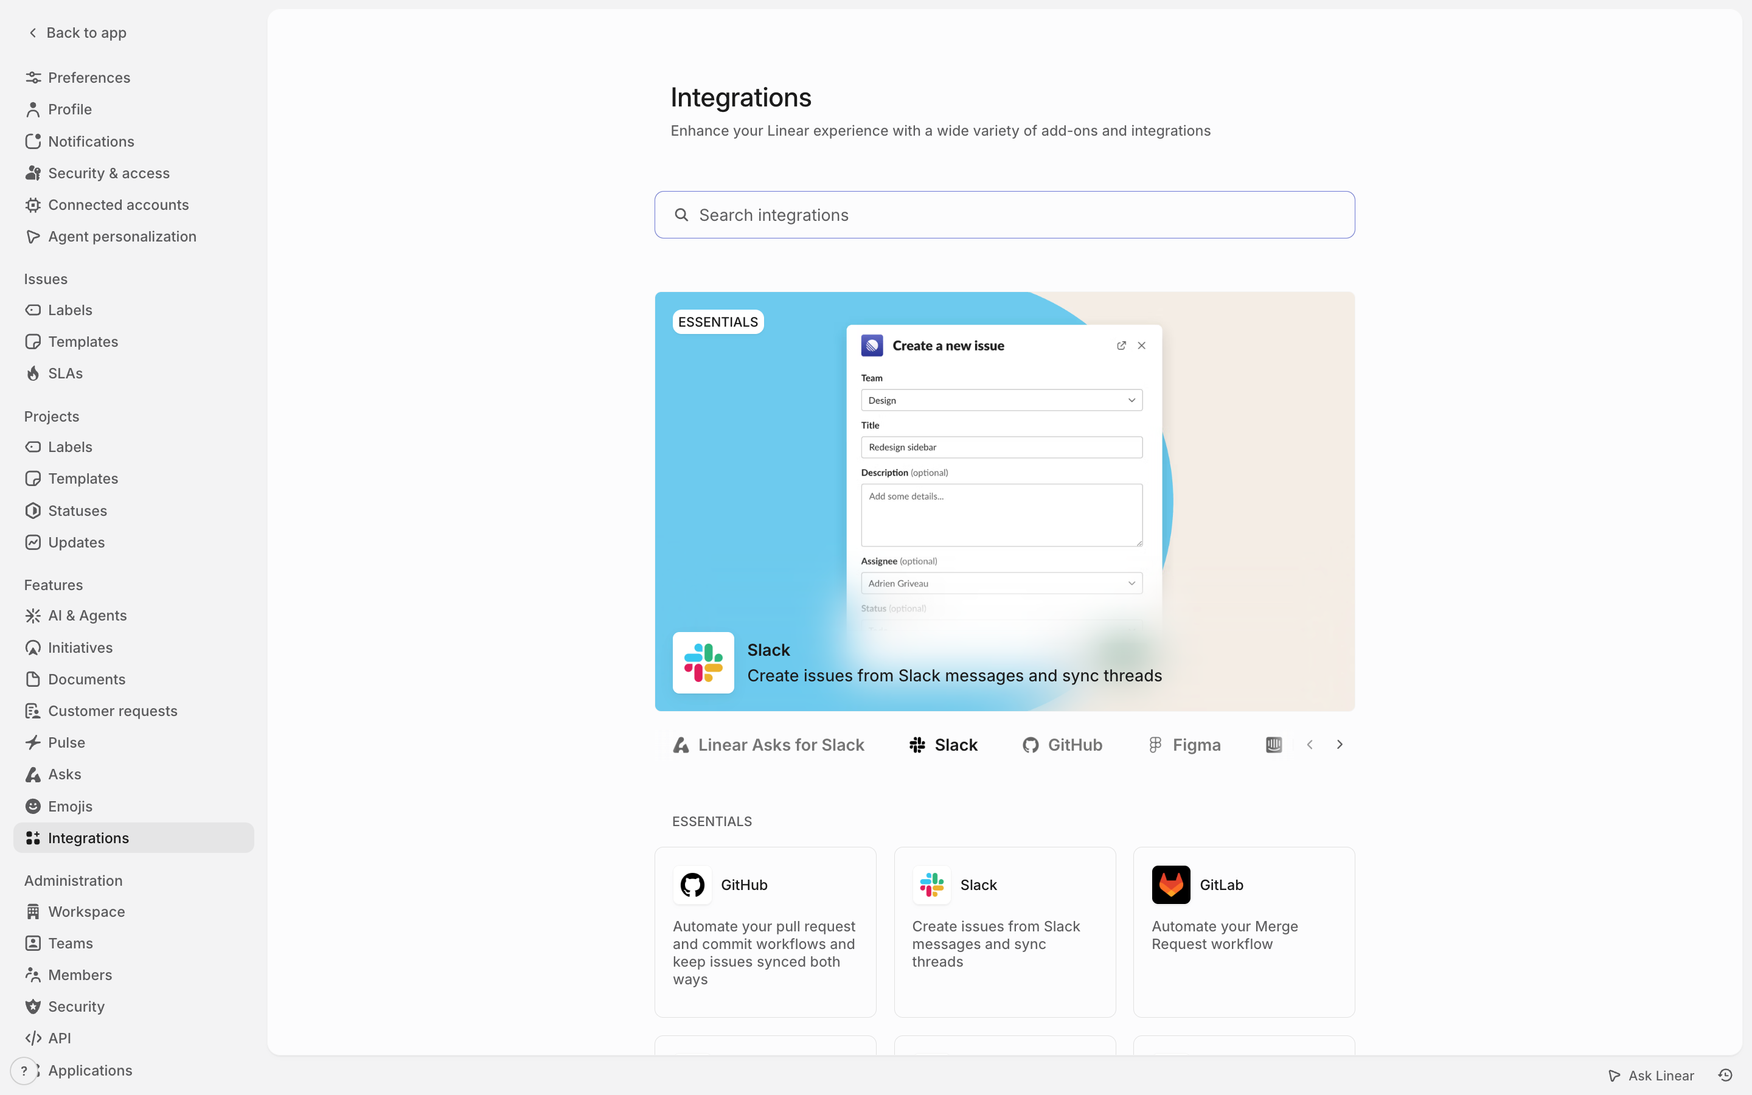
Task: Select the Figma carousel tab
Action: [x=1184, y=745]
